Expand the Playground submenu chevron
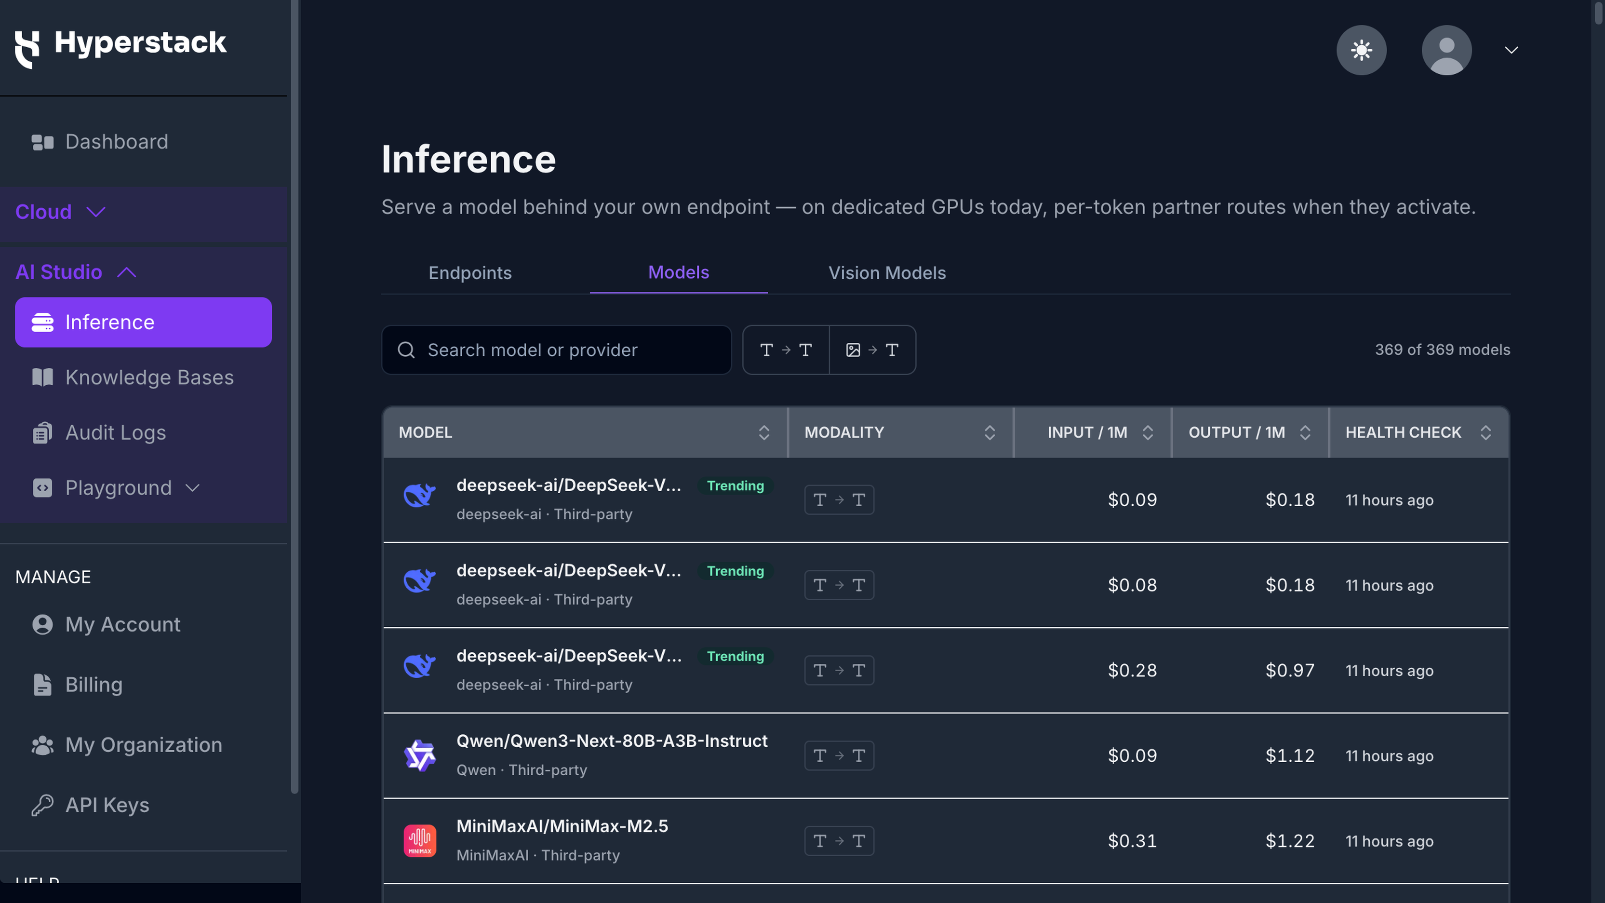This screenshot has width=1605, height=903. [x=192, y=488]
